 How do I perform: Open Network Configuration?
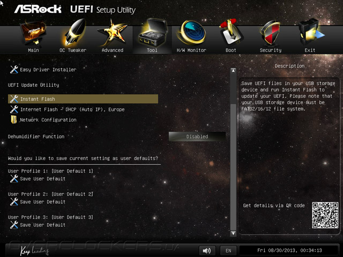48,120
